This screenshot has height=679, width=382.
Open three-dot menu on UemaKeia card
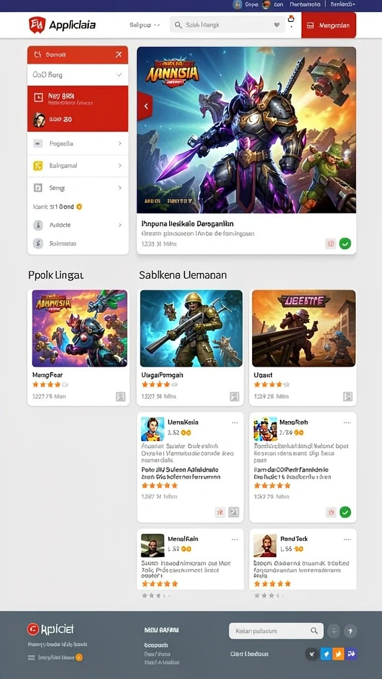pos(235,422)
